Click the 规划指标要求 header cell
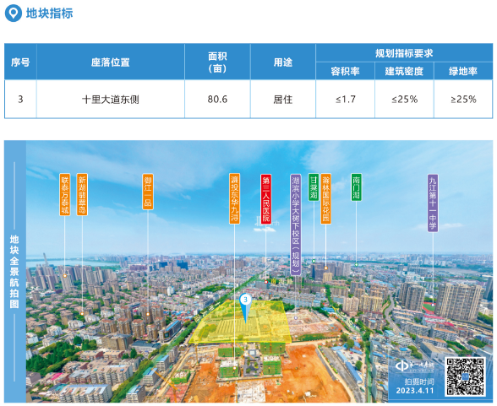The image size is (497, 406). pyautogui.click(x=404, y=53)
